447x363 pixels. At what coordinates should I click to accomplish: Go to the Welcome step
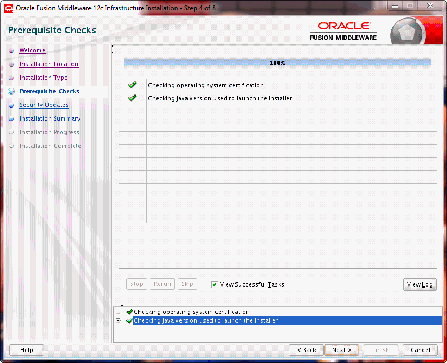click(x=32, y=50)
